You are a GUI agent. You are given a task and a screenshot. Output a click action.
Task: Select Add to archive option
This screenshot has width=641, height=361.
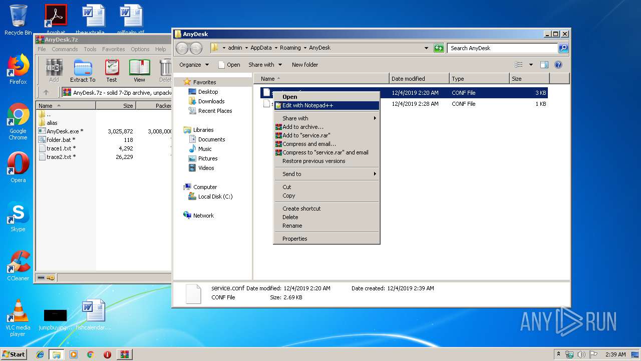click(327, 127)
